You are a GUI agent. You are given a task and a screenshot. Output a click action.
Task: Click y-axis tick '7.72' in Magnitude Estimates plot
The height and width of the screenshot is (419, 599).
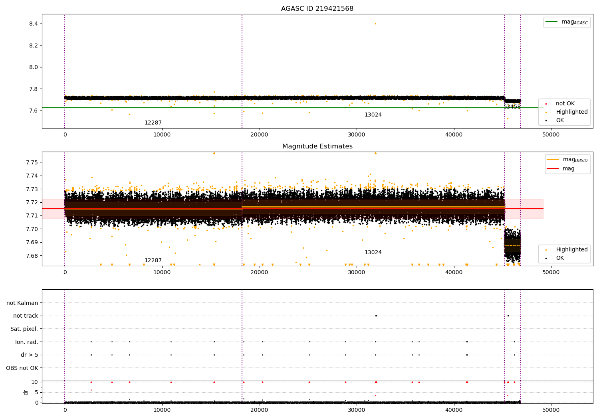[x=32, y=203]
